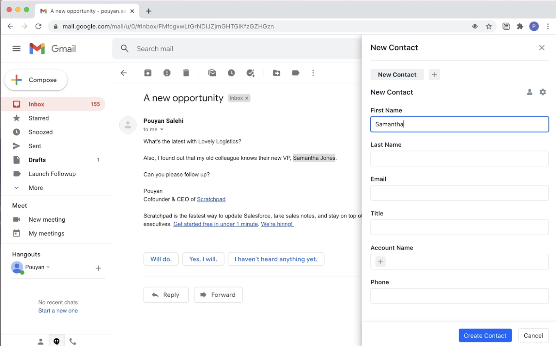This screenshot has height=346, width=556.
Task: Bookmark this page with star icon
Action: (x=489, y=26)
